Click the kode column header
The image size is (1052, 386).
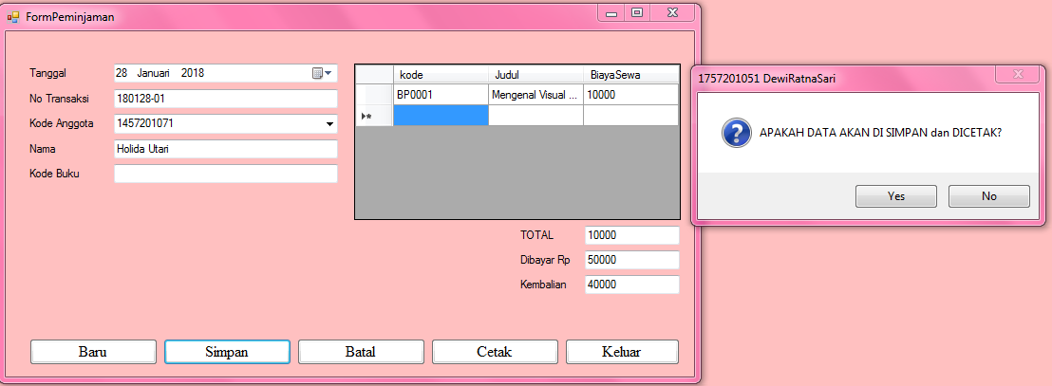click(x=441, y=74)
